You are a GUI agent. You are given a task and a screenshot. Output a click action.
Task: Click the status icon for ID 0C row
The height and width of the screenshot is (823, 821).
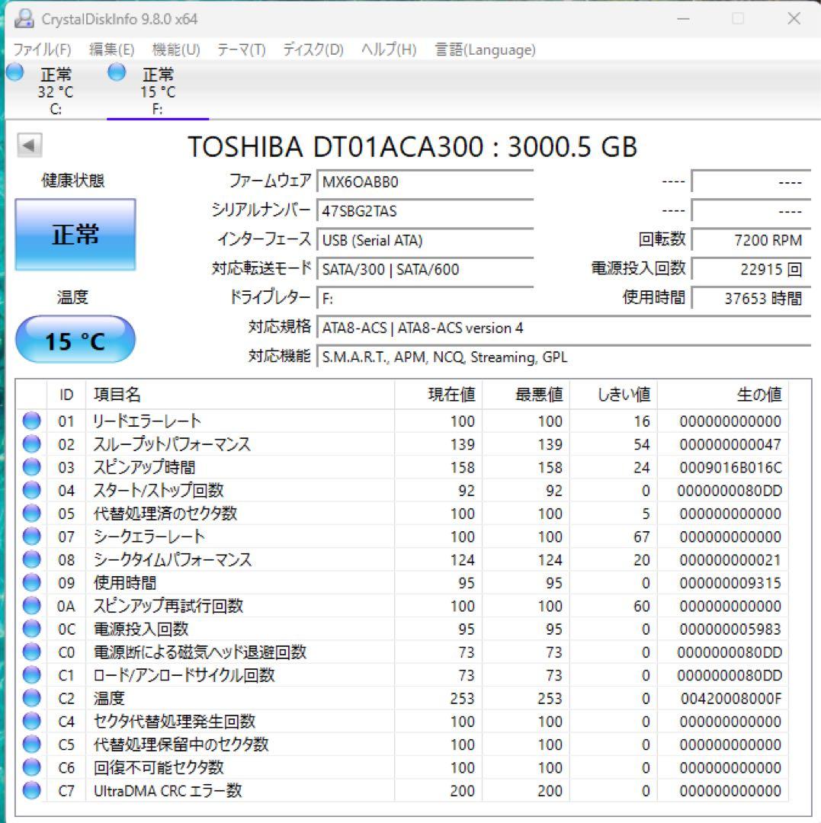pos(32,629)
